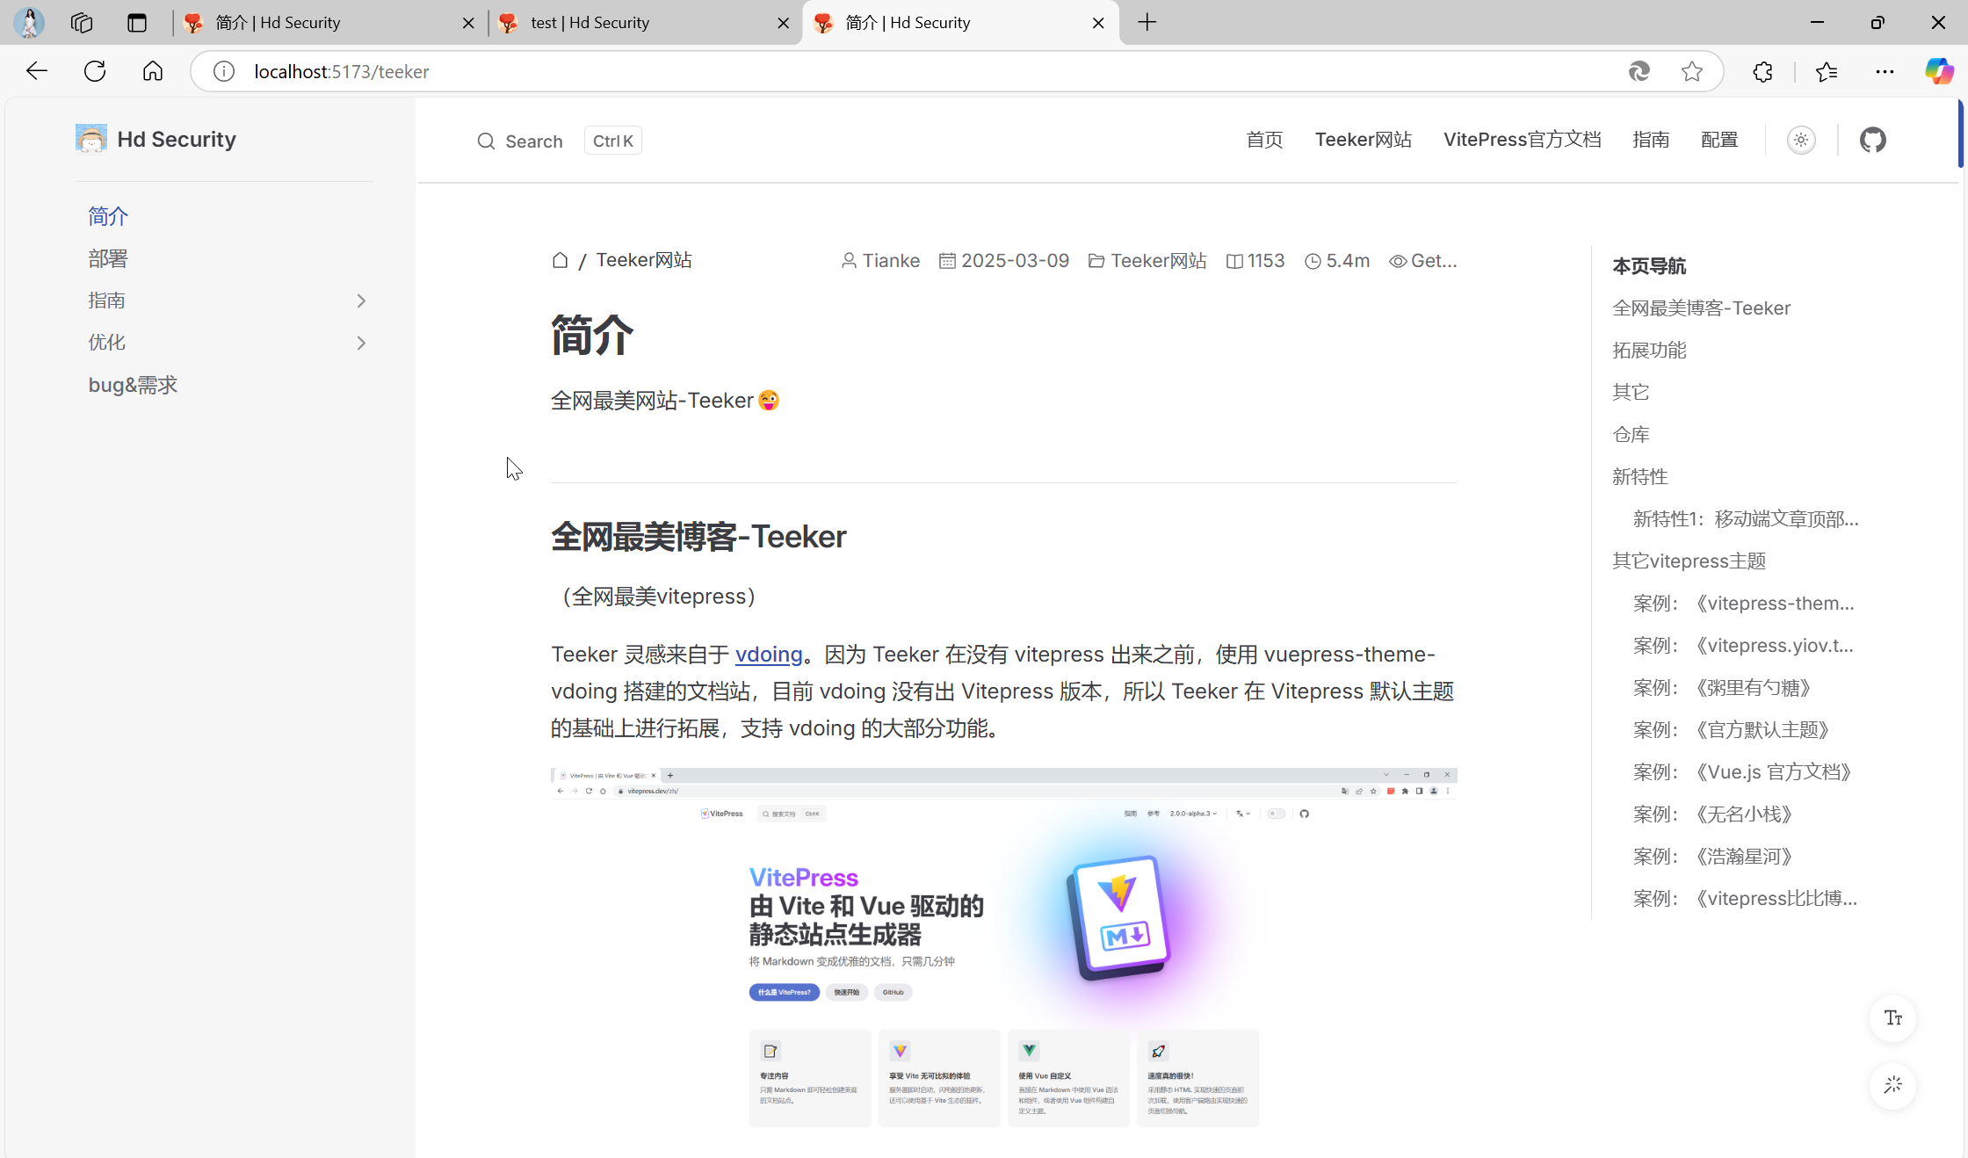Add page to favorites star icon
Image resolution: width=1968 pixels, height=1158 pixels.
(x=1692, y=71)
